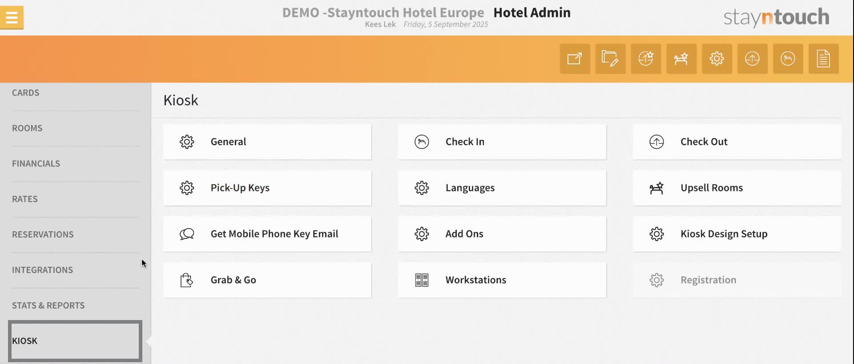
Task: Open the Stats & Reports sidebar section
Action: [75, 306]
